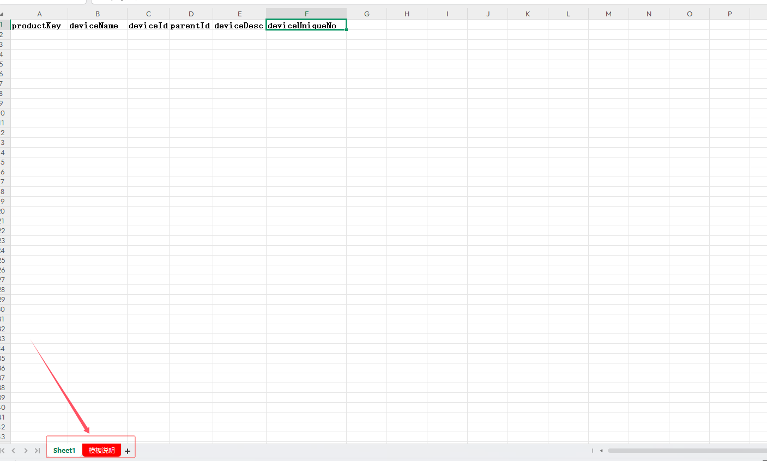
Task: Go to next sheet using the arrow
Action: click(26, 451)
